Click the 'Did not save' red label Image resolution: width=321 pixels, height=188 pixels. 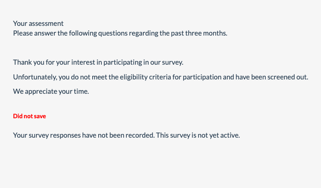point(30,116)
